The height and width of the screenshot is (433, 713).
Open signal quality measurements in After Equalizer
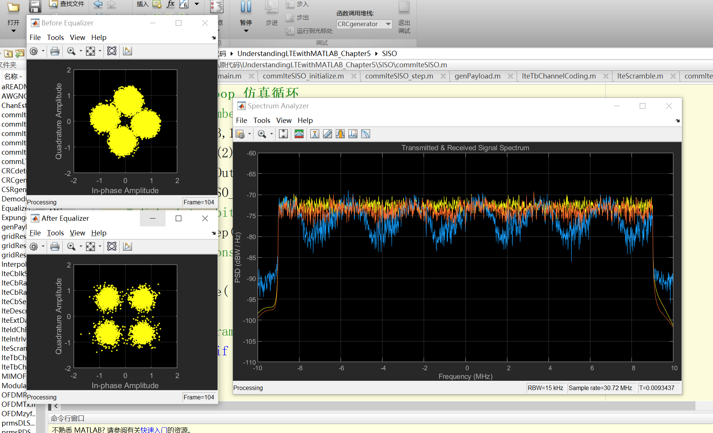[x=127, y=247]
